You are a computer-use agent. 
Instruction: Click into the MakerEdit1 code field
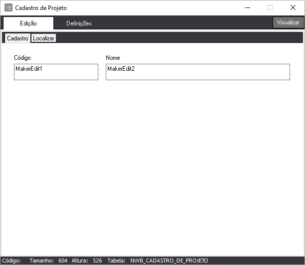56,72
